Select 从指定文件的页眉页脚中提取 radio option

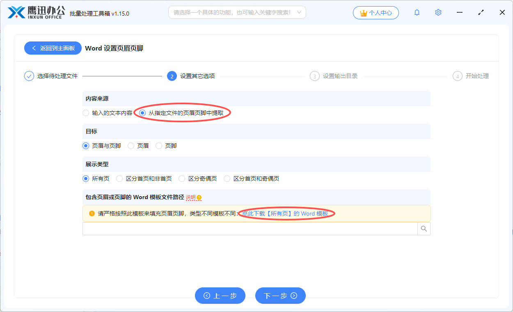pos(182,113)
